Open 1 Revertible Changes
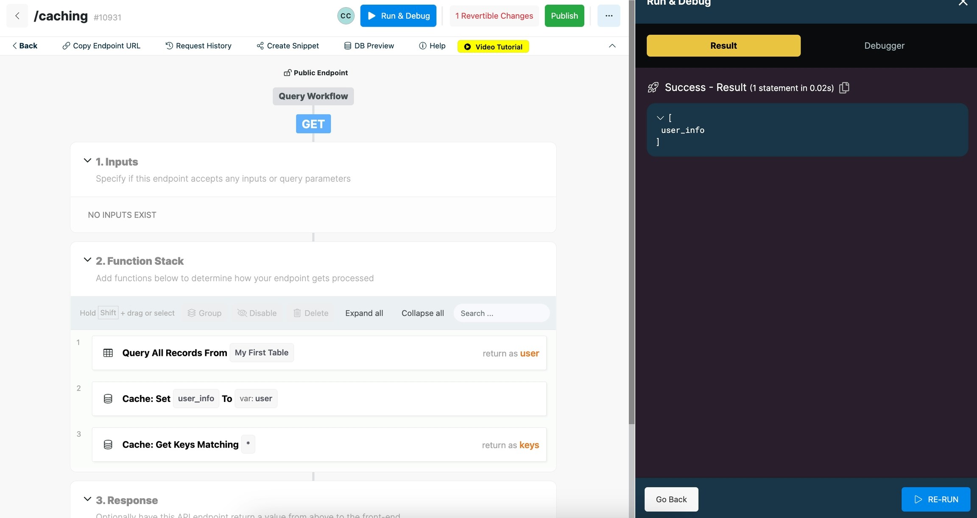The width and height of the screenshot is (977, 518). point(494,16)
